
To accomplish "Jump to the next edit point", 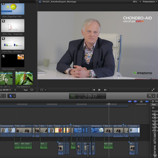I will click(x=105, y=90).
